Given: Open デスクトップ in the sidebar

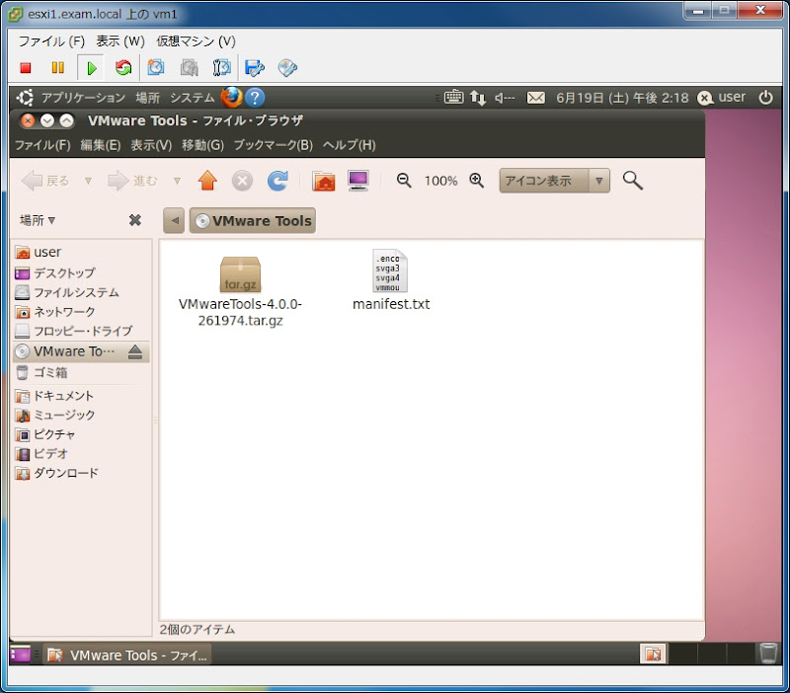Looking at the screenshot, I should (55, 273).
